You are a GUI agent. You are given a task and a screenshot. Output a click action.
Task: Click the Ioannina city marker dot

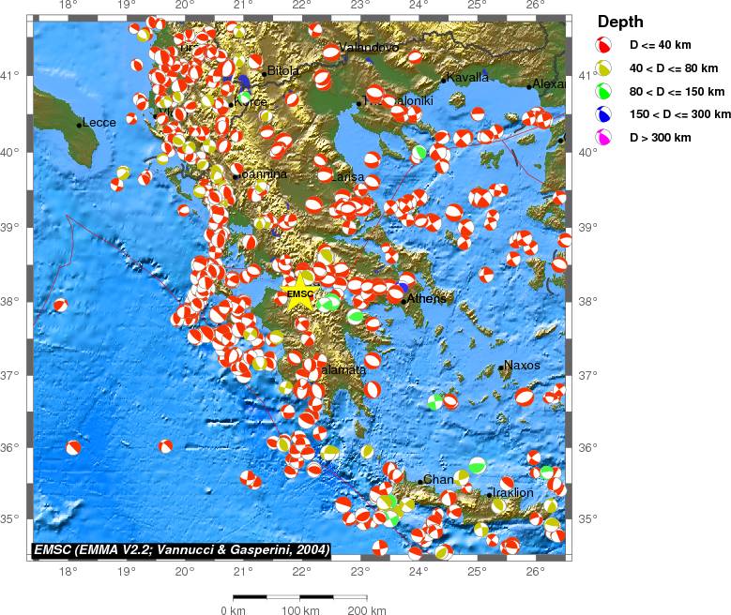tap(236, 176)
